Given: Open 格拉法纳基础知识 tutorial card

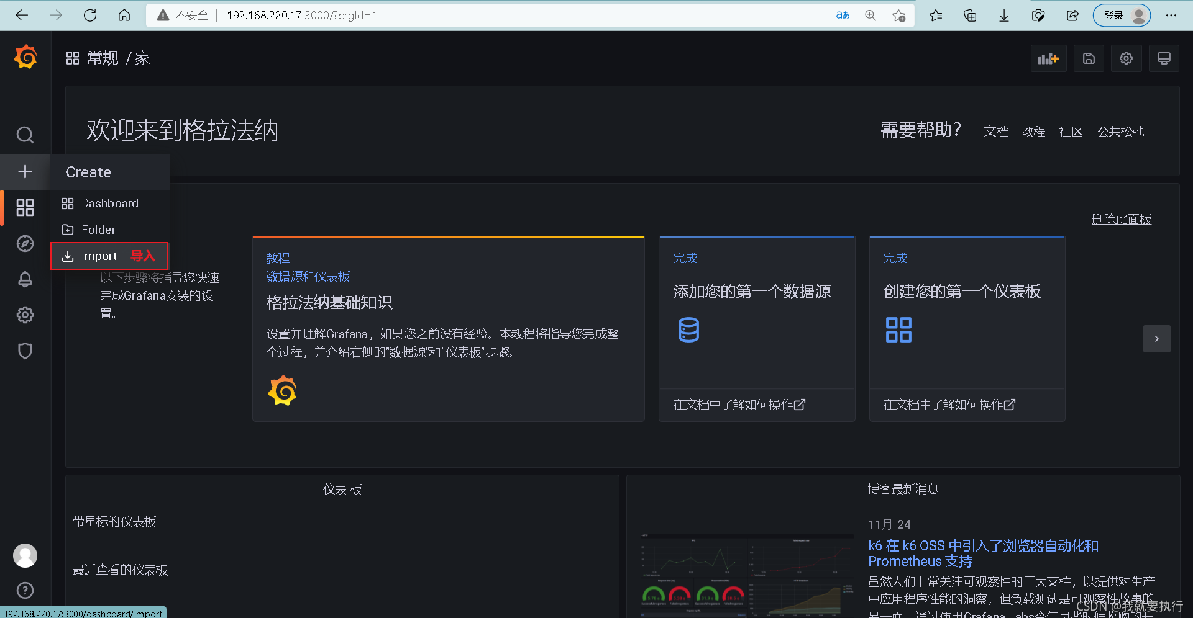Looking at the screenshot, I should tap(449, 329).
